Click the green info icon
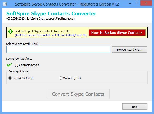 [x=11, y=31]
